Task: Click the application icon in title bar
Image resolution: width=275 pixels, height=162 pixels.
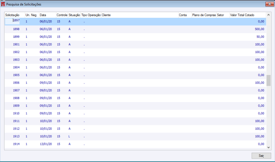Action: pos(3,4)
